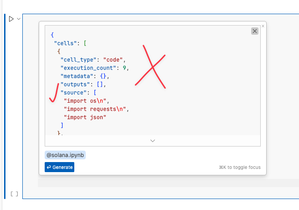Click the empty execution count brackets
Screen dimensions: 299x210
coord(14,194)
